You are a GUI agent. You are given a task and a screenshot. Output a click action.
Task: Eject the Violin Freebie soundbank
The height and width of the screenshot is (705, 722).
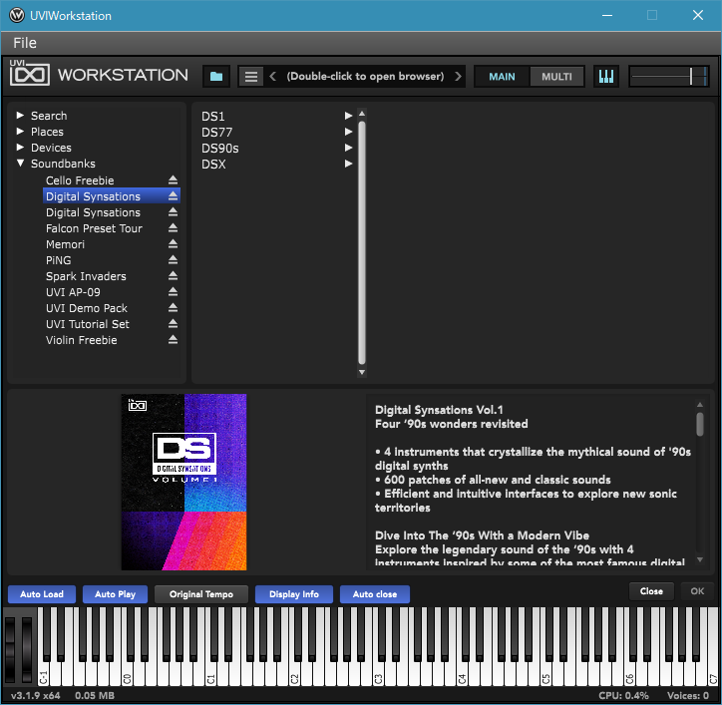coord(173,340)
